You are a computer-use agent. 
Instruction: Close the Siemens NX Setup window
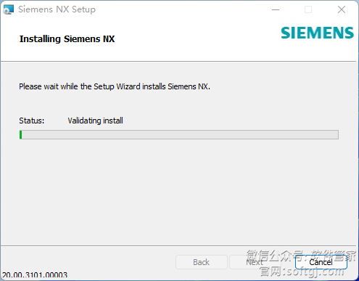click(342, 9)
